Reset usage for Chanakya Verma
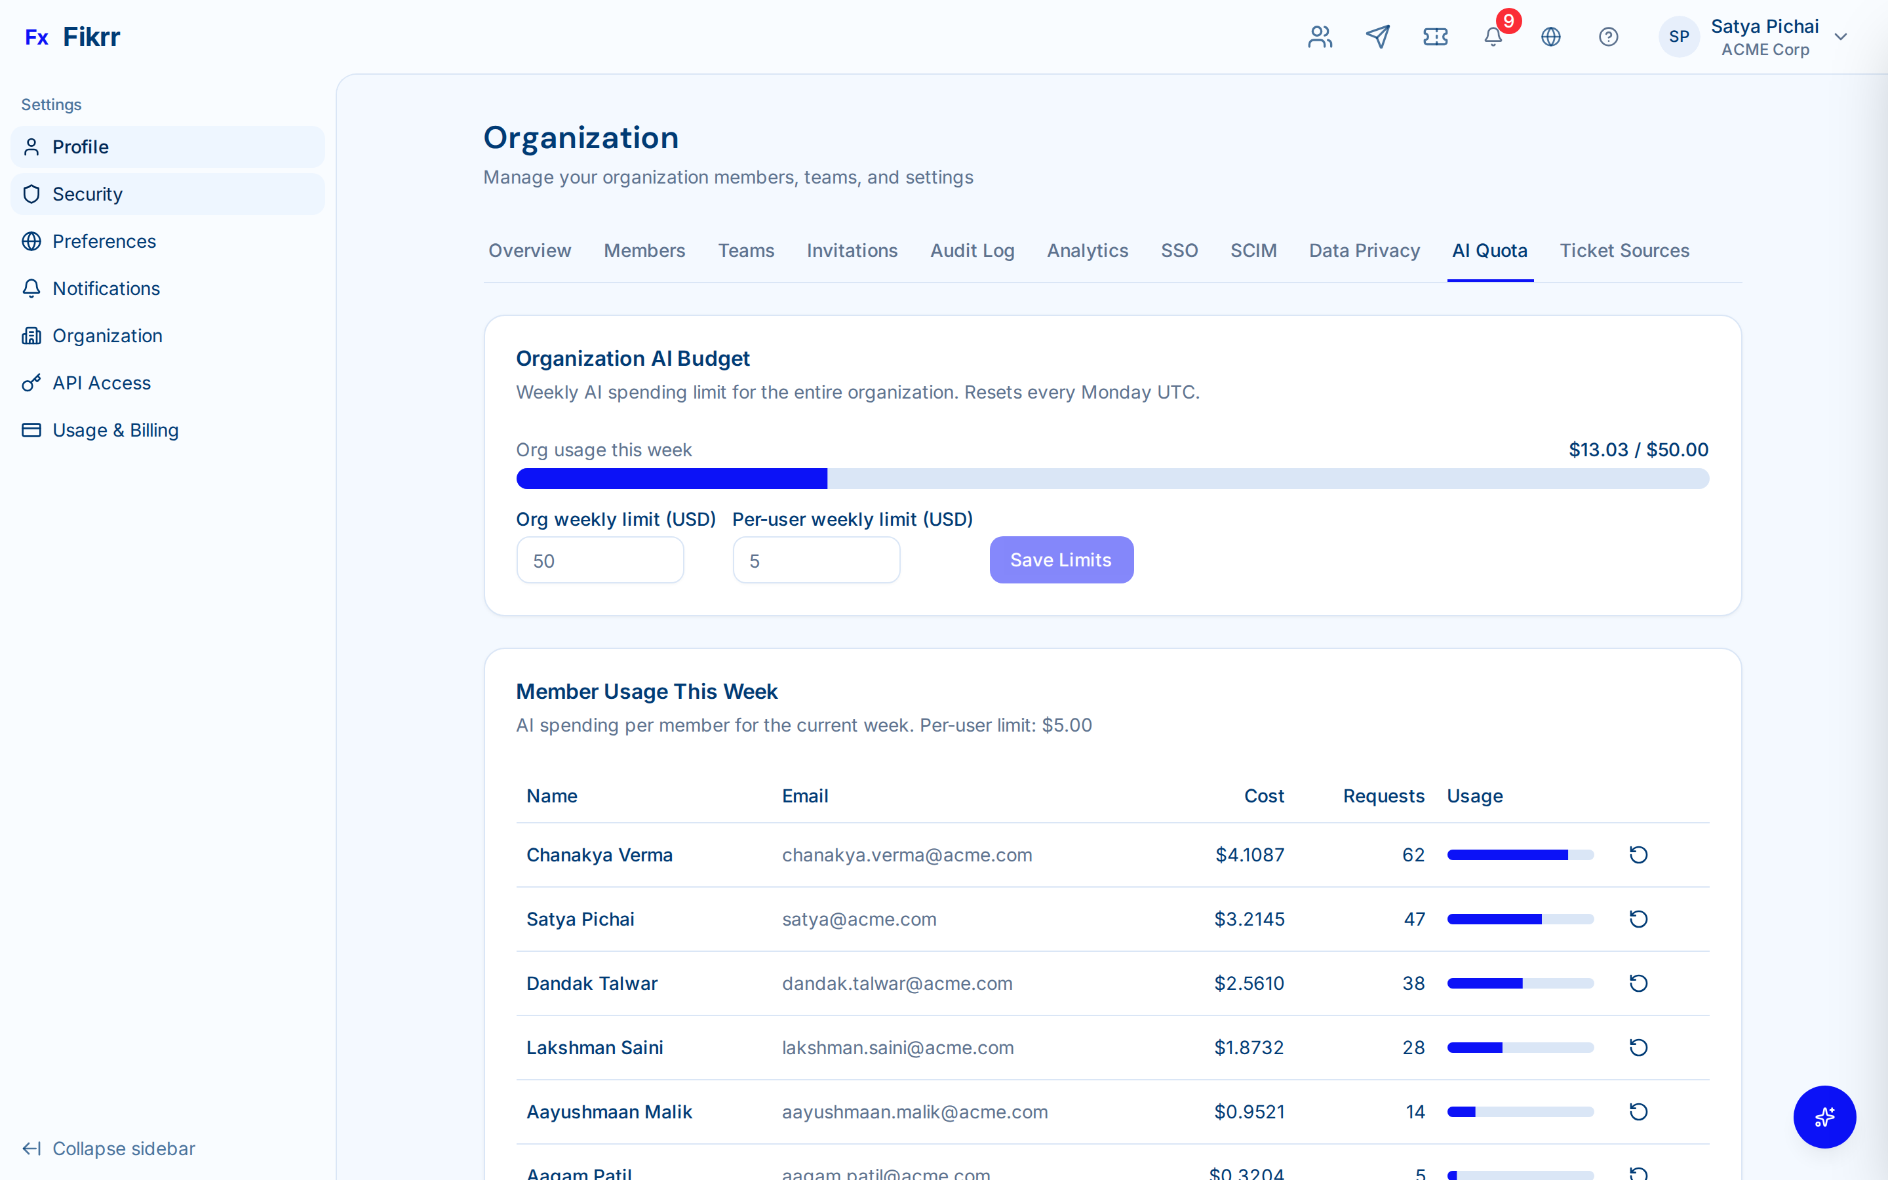 pyautogui.click(x=1638, y=855)
